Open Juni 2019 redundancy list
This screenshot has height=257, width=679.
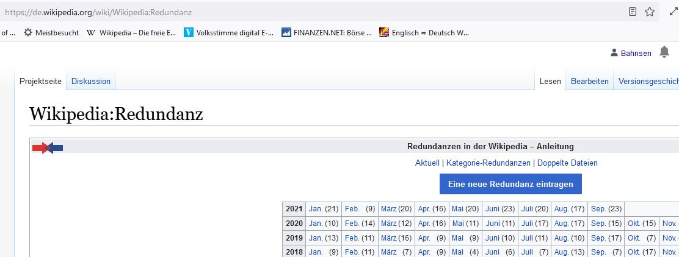[492, 238]
